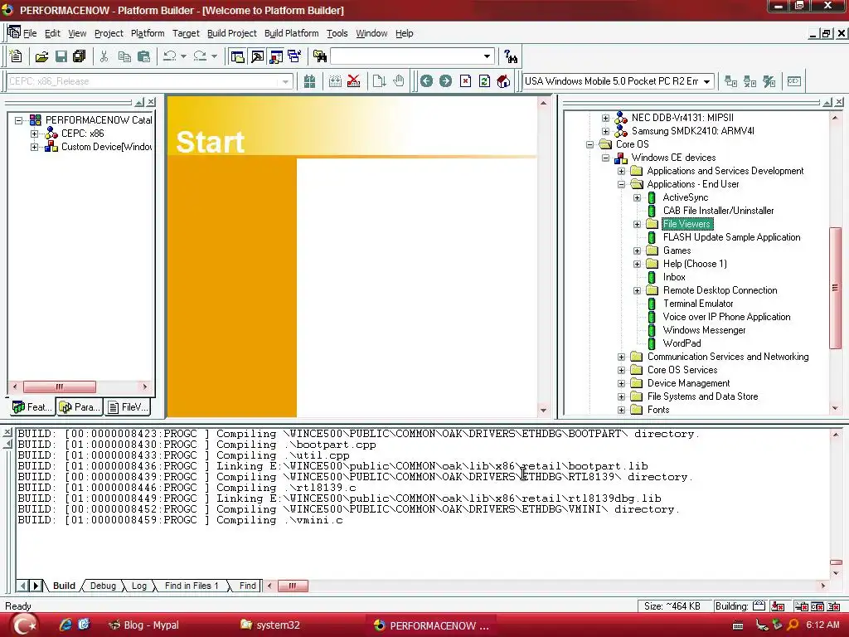This screenshot has width=849, height=637.
Task: Click the Stop page load icon
Action: click(x=465, y=81)
